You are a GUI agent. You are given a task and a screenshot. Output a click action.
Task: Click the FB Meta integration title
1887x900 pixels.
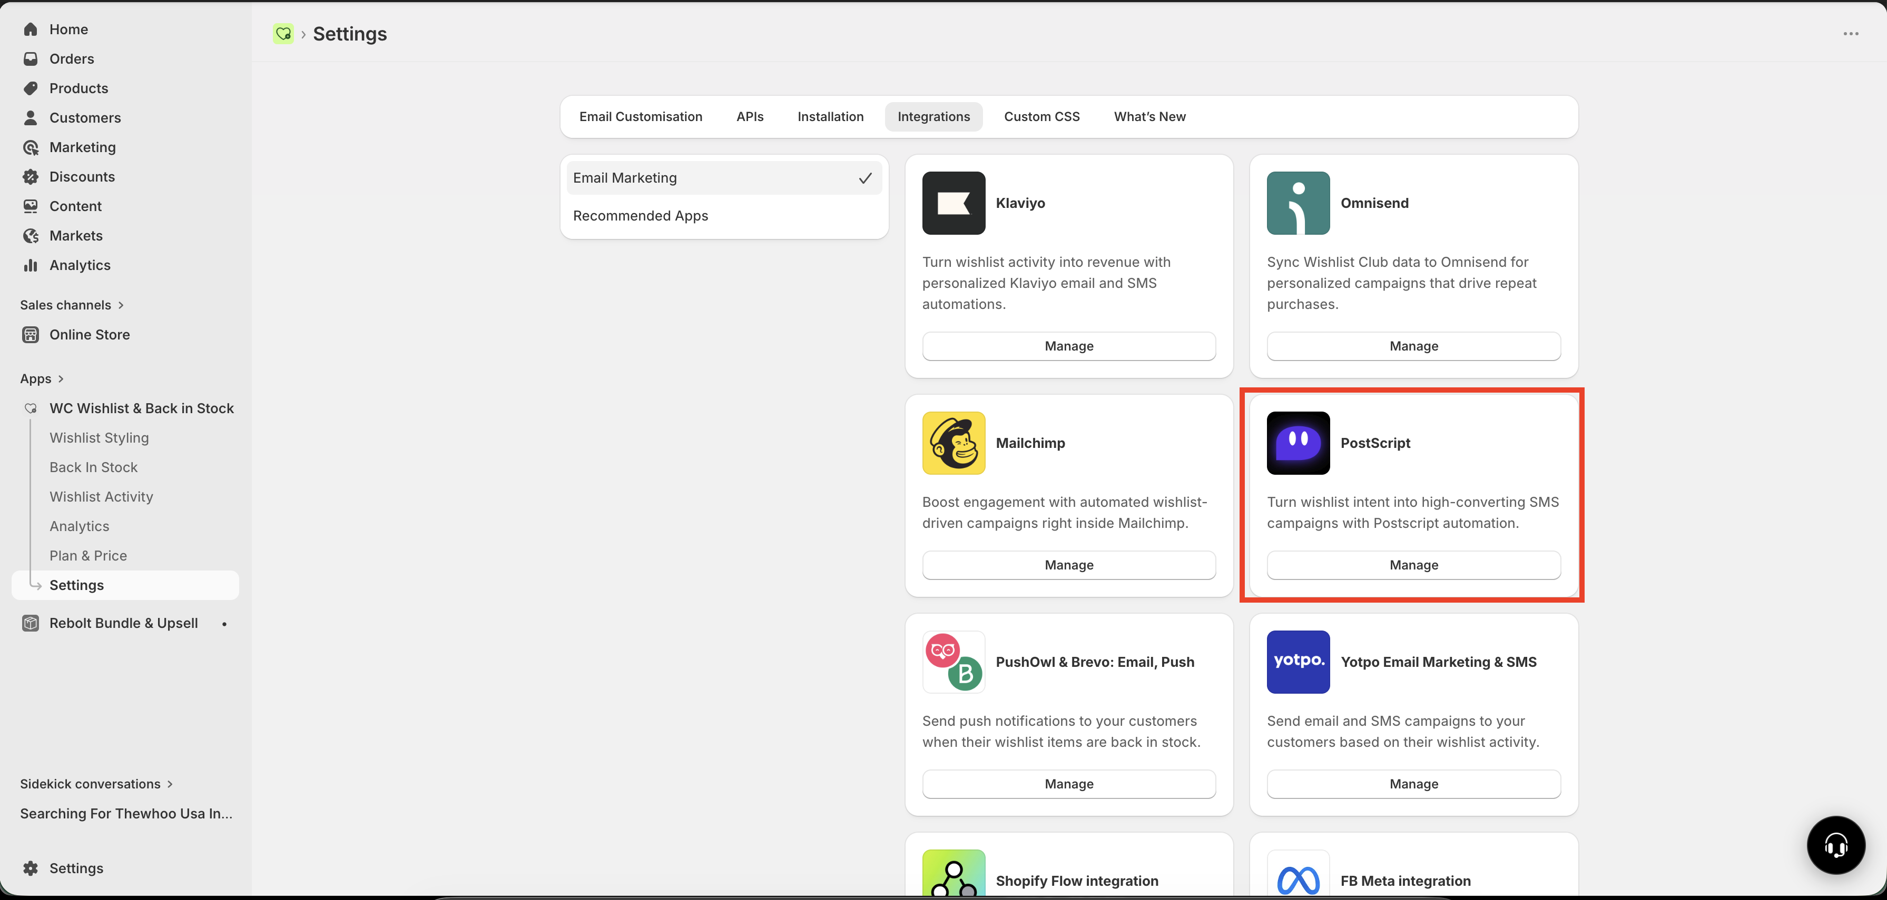click(1405, 881)
